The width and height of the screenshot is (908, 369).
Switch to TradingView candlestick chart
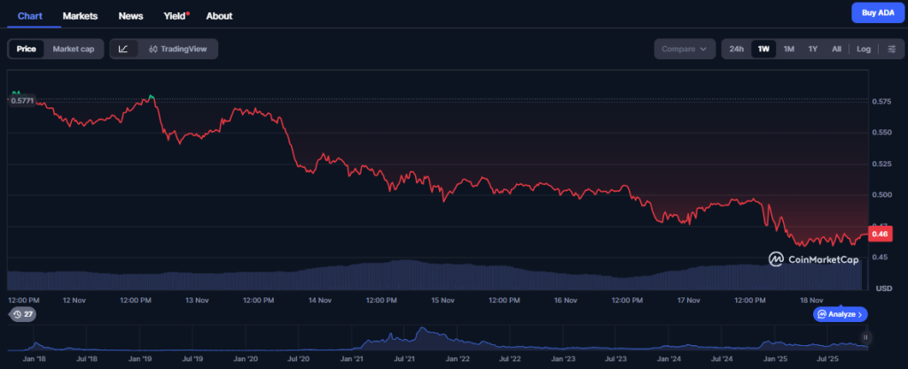[177, 49]
